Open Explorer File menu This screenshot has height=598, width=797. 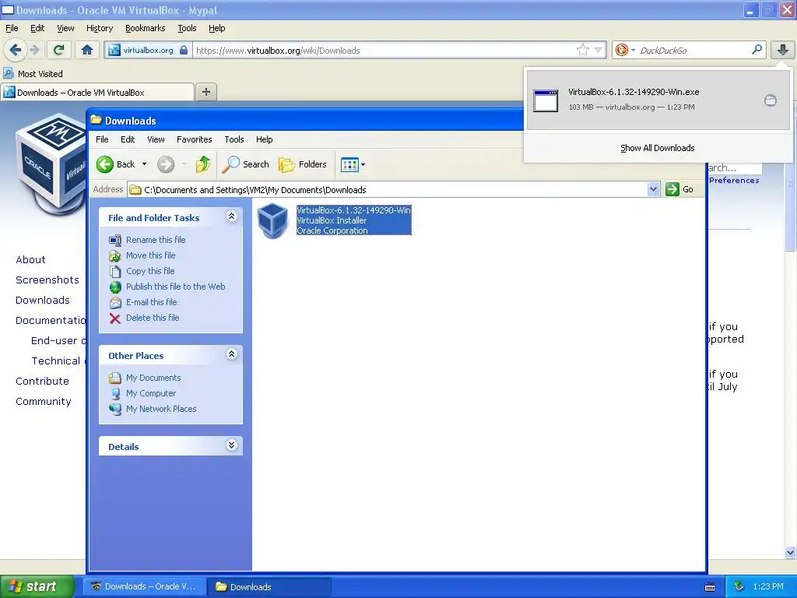point(102,139)
